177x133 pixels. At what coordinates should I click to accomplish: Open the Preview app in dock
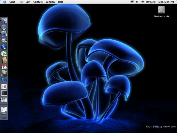point(4,34)
